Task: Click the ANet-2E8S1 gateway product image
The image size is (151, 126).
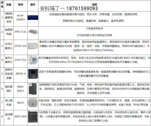Action: tap(33, 89)
